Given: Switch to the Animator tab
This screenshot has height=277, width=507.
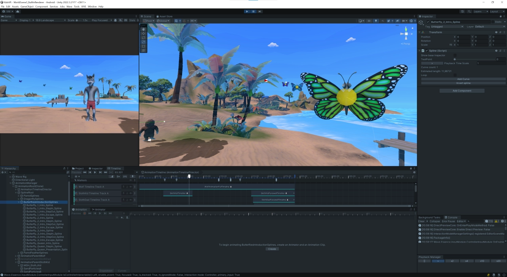Looking at the screenshot, I should point(99,209).
